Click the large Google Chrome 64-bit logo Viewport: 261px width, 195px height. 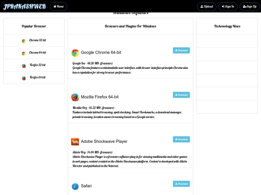pos(75,53)
